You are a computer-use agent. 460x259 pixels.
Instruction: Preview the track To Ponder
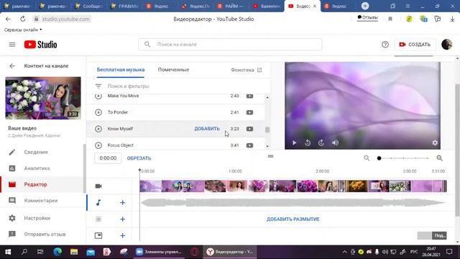tap(98, 112)
